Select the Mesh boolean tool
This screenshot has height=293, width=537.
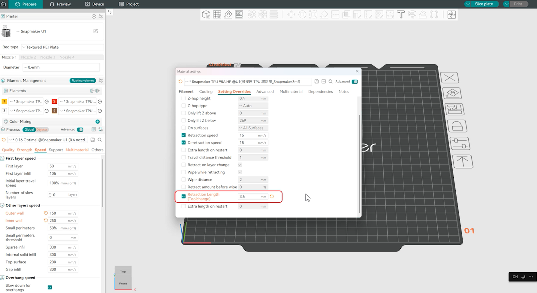346,14
